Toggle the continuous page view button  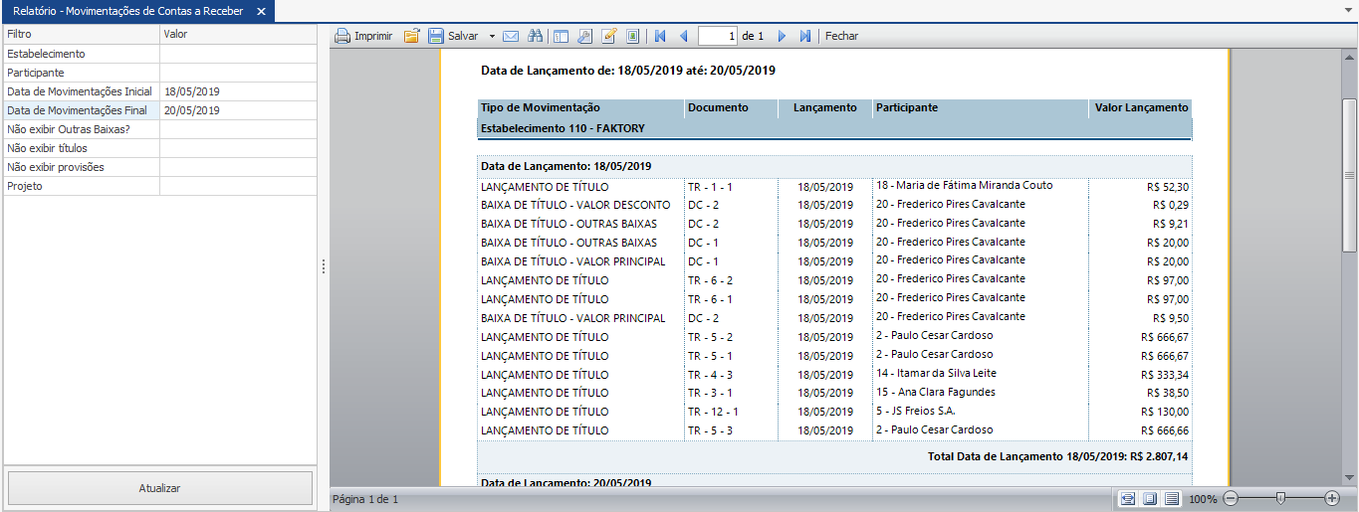[x=1172, y=498]
